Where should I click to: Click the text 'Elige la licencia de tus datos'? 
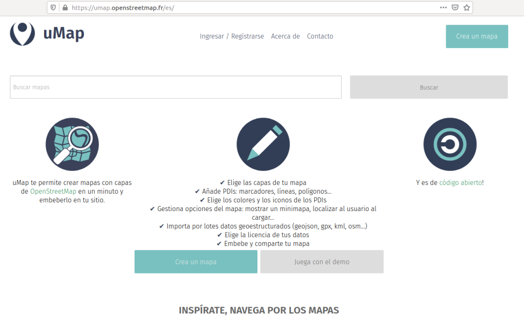point(267,235)
